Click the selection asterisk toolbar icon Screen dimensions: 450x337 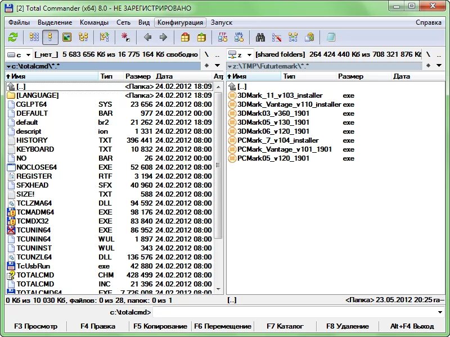point(125,37)
